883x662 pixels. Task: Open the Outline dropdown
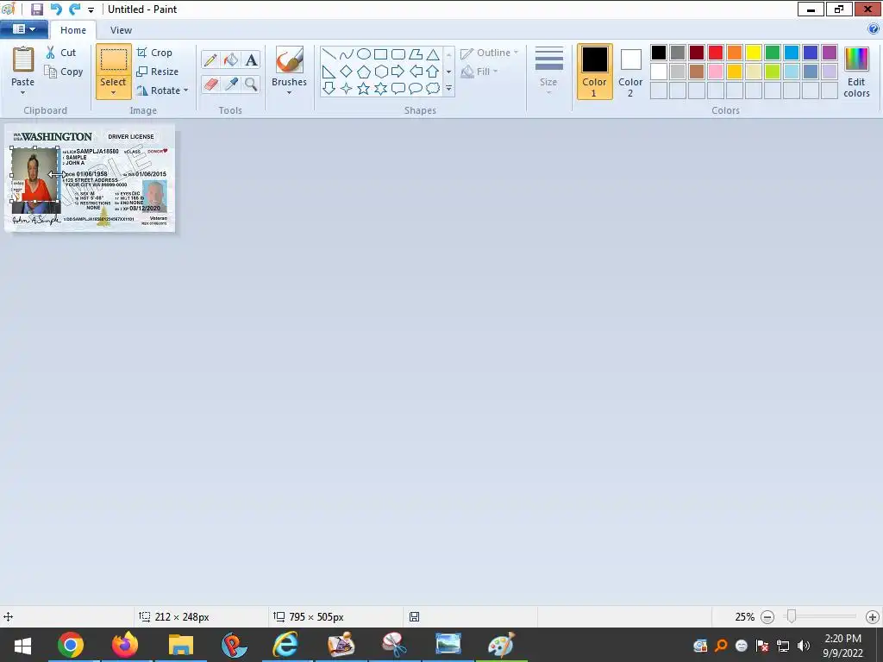click(x=489, y=53)
